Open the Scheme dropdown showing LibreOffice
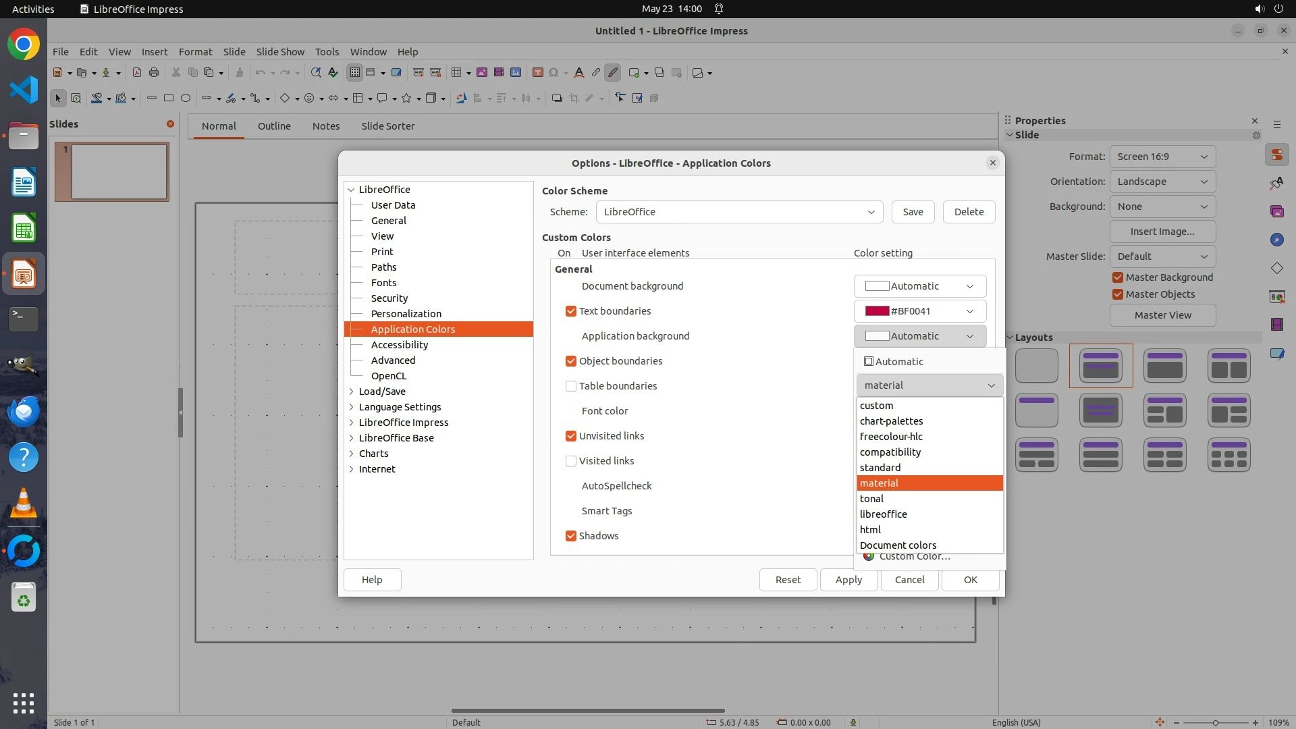The image size is (1296, 729). click(x=739, y=212)
